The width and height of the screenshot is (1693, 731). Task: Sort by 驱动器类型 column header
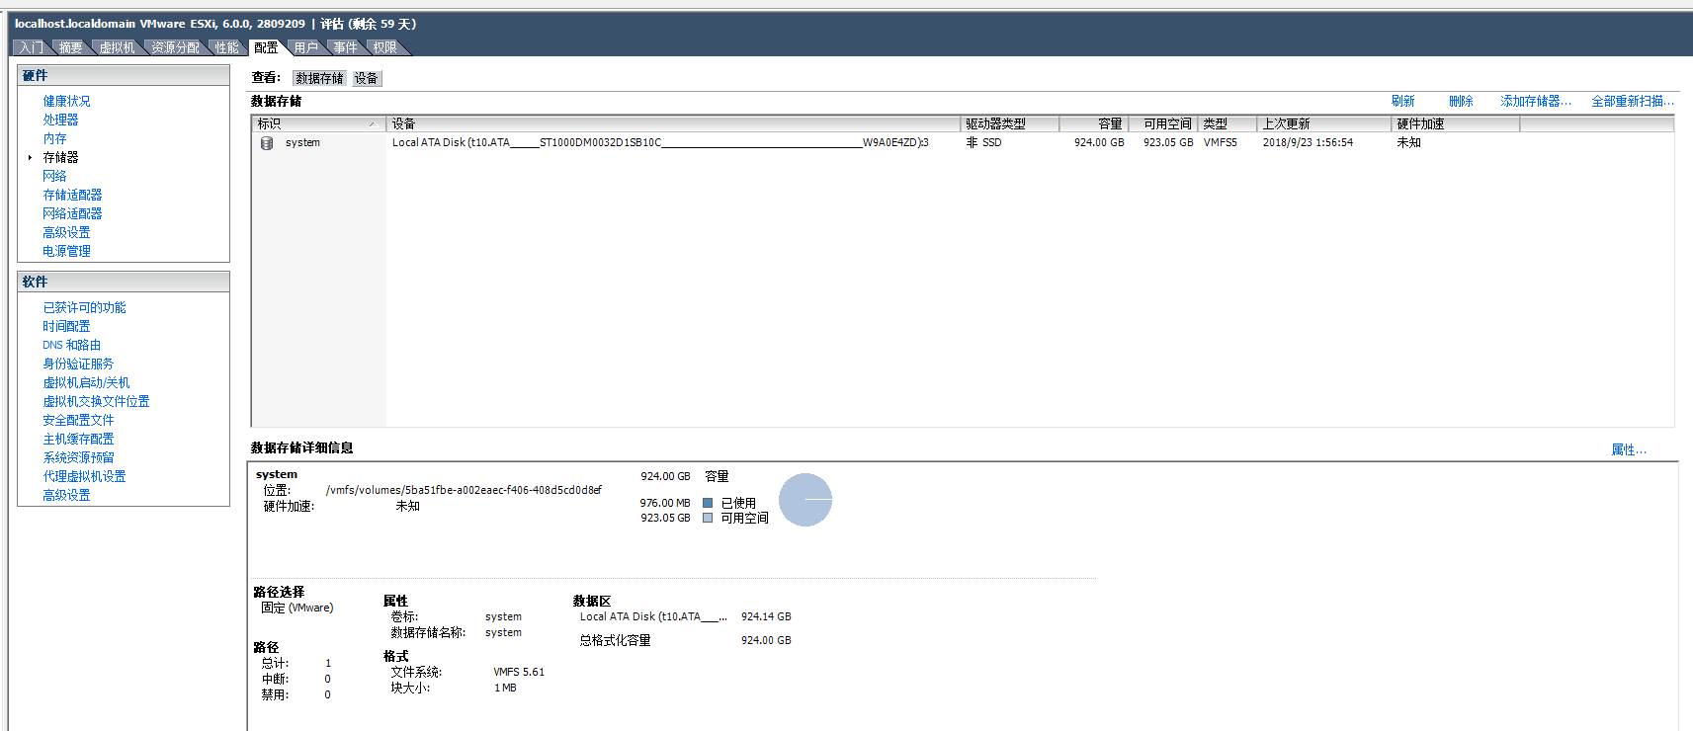pos(1009,123)
